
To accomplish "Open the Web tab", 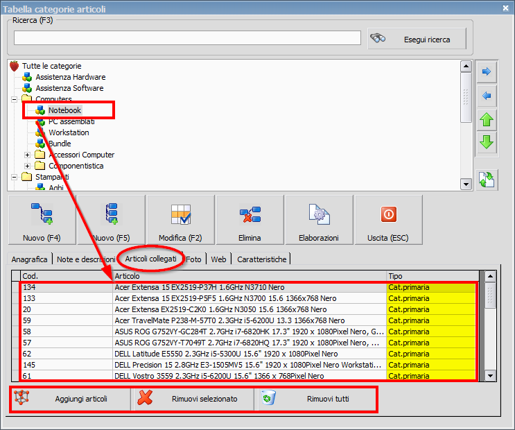I will tap(218, 259).
